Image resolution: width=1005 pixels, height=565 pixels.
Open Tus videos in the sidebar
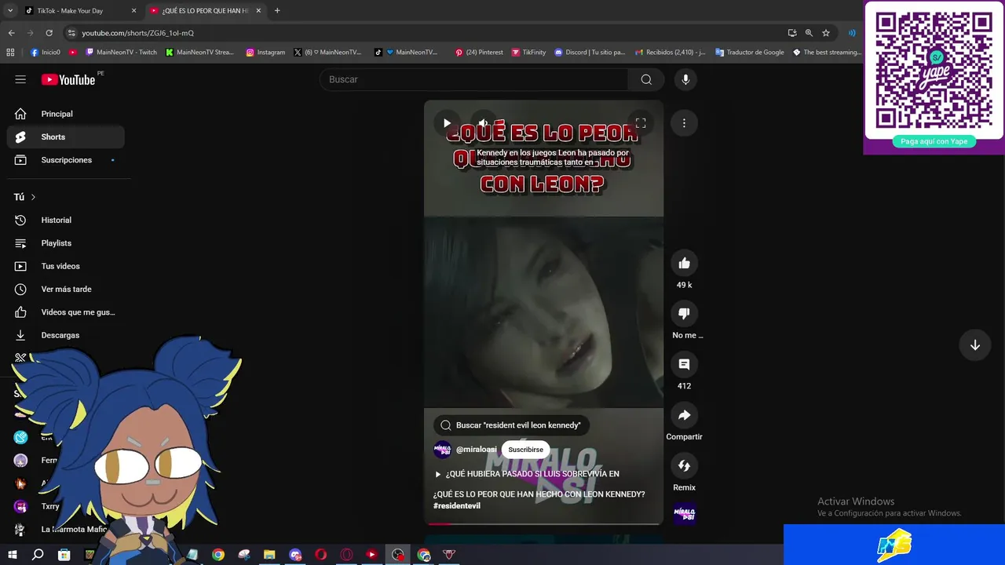point(66,266)
